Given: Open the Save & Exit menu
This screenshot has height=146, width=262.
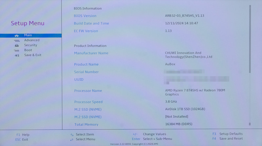Looking at the screenshot, I should click(x=33, y=55).
